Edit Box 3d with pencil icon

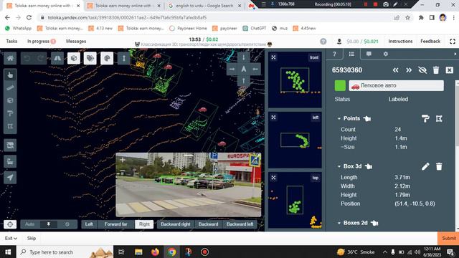point(425,166)
